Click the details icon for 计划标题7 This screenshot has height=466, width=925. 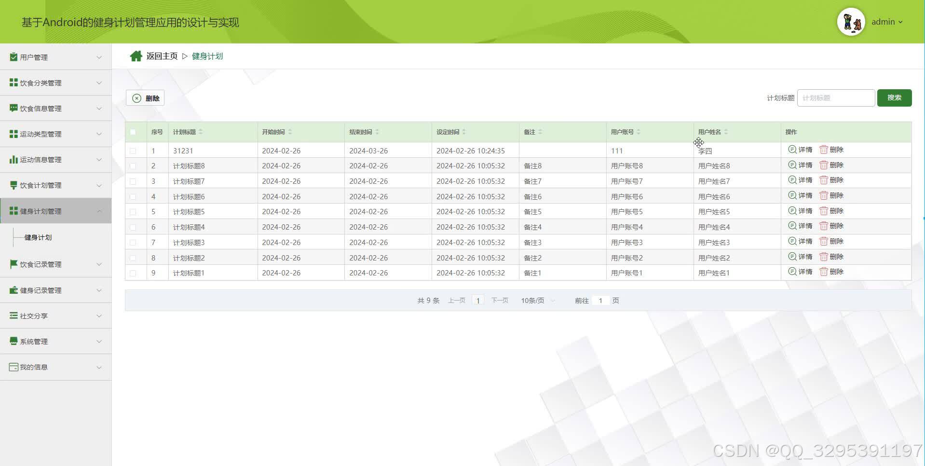(x=792, y=180)
